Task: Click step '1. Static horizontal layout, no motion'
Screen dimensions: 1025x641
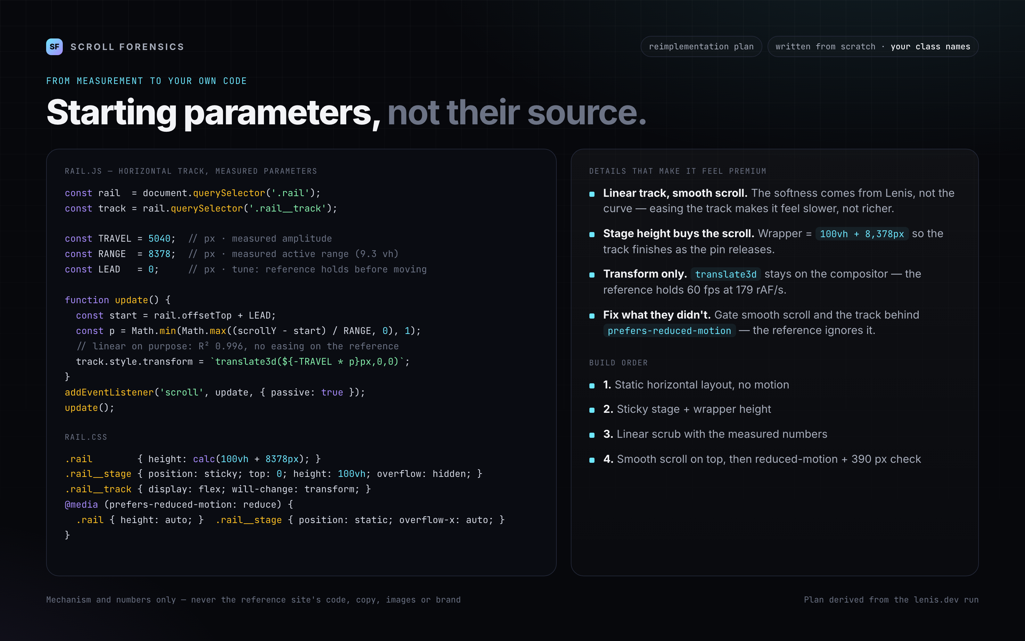Action: (696, 385)
